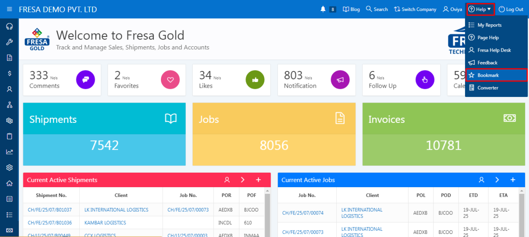Viewport: 529px width, 237px height.
Task: Click book icon on Shipments tile
Action: (171, 118)
